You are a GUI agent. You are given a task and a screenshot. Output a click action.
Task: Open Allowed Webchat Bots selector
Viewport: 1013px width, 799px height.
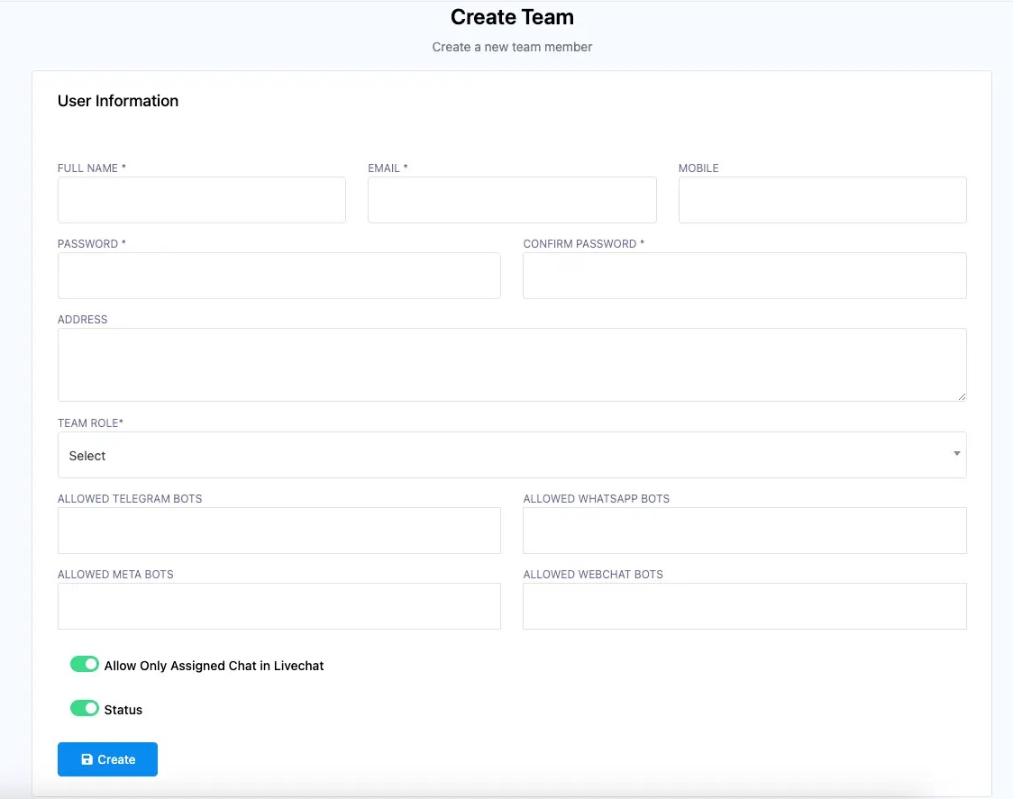pyautogui.click(x=744, y=606)
